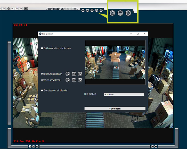Delete blackouts in 'Bereich schwärzen' row
The height and width of the screenshot is (149, 187).
coord(80,80)
